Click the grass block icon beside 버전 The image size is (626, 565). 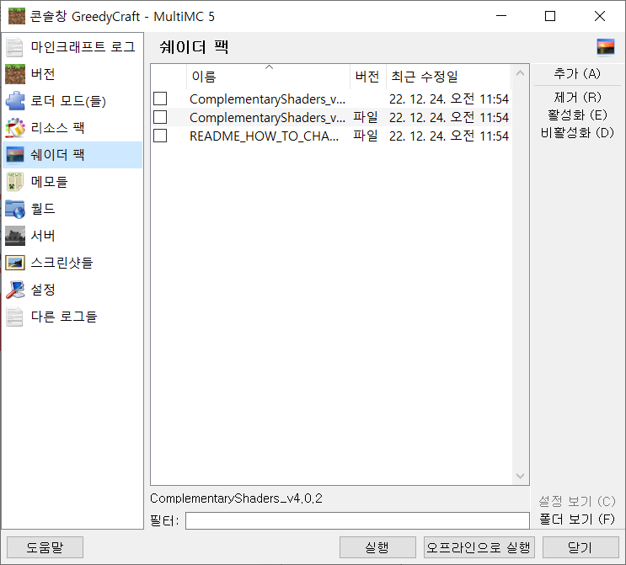[x=15, y=74]
